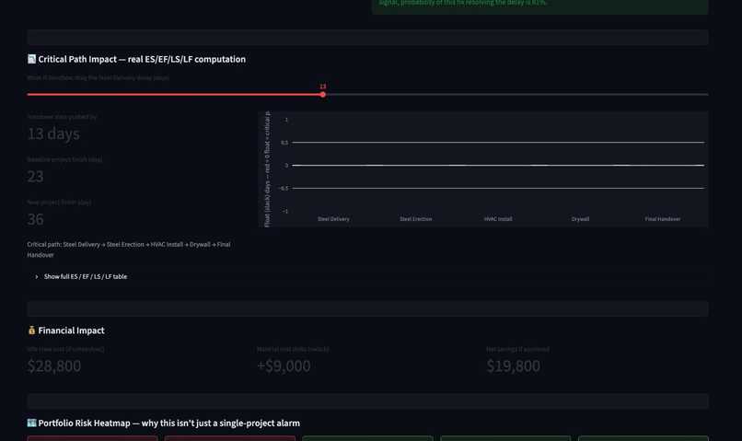Click the money bag icon beside Financial Impact

click(x=31, y=331)
